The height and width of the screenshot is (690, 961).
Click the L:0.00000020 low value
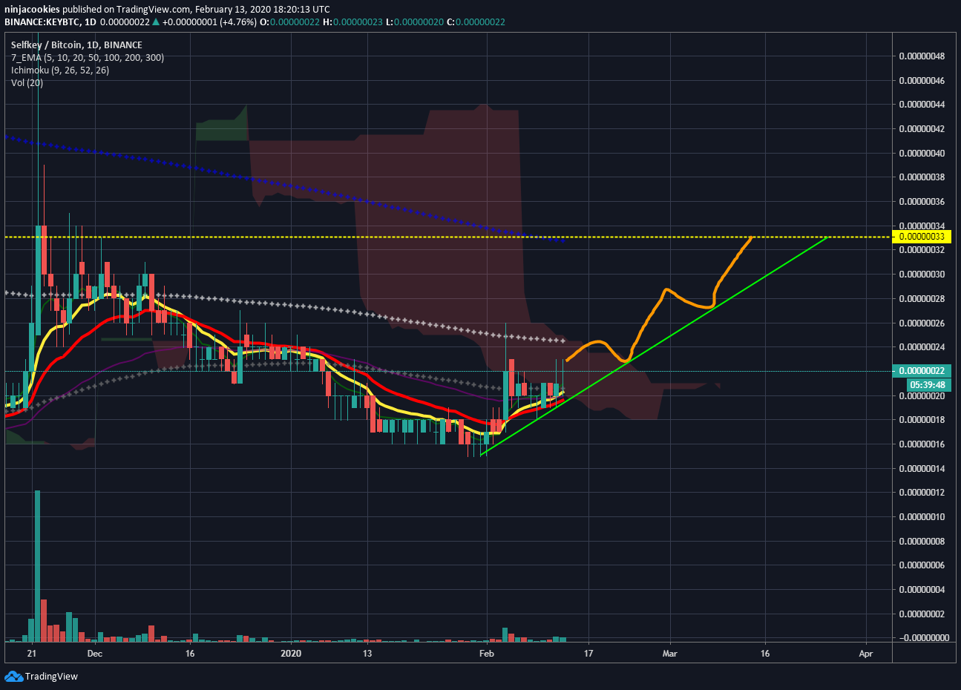click(x=415, y=22)
